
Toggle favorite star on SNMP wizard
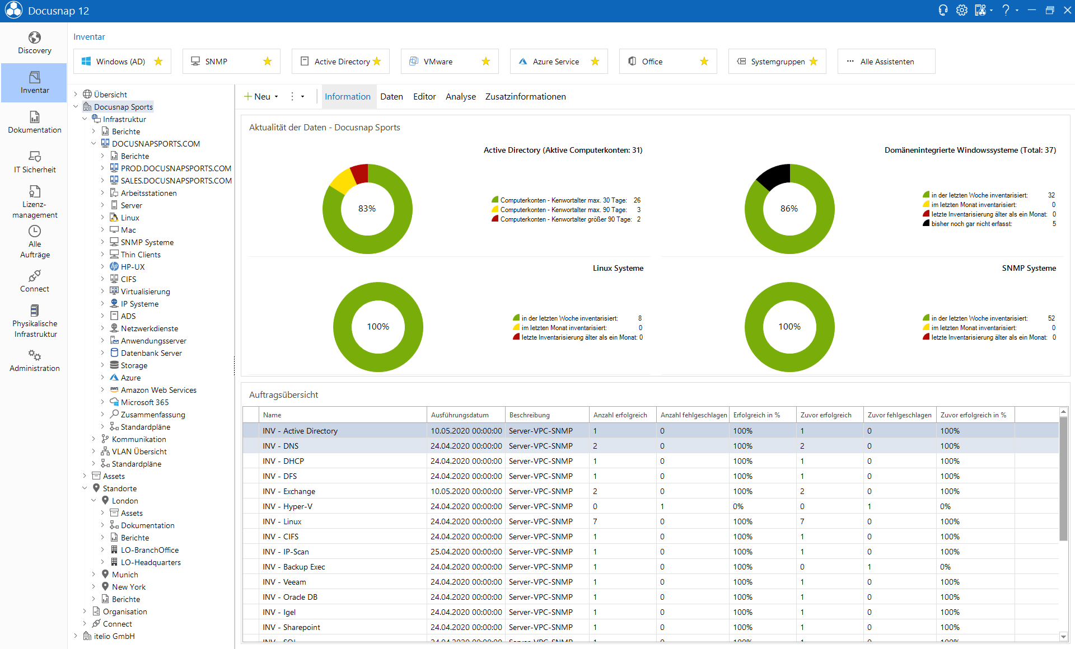(x=268, y=62)
